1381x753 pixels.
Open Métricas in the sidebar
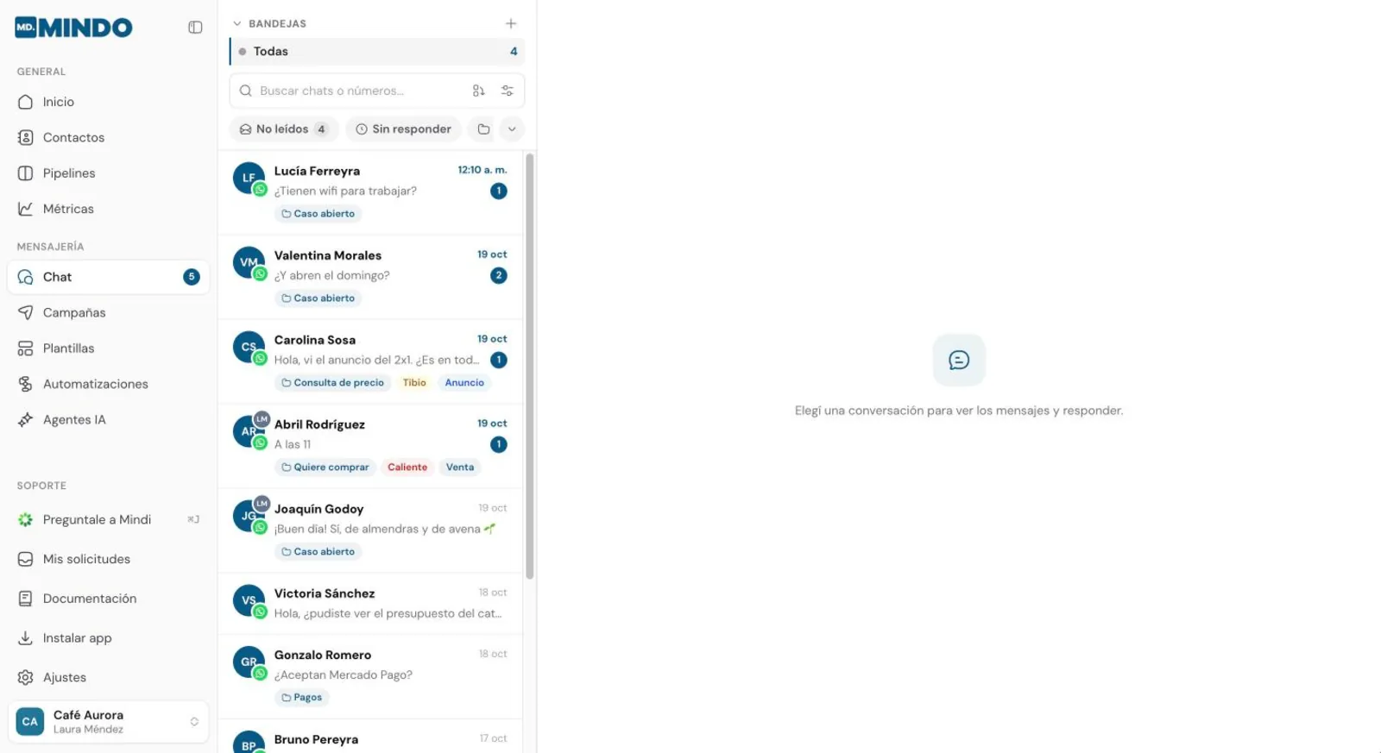pos(109,209)
